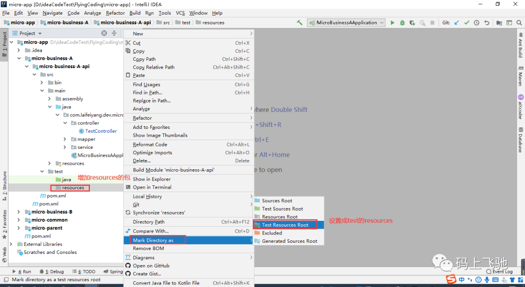
Task: Click the Git revert arrow icon
Action: point(487,23)
